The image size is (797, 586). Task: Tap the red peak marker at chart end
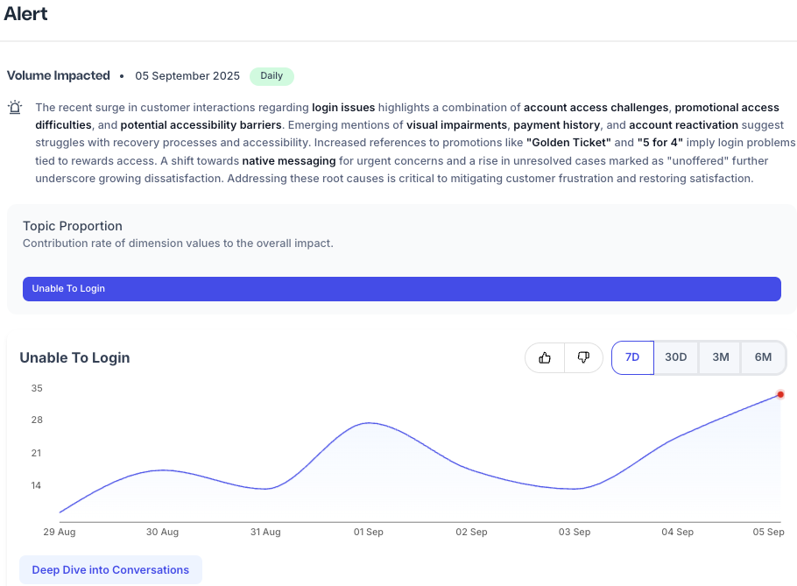780,395
